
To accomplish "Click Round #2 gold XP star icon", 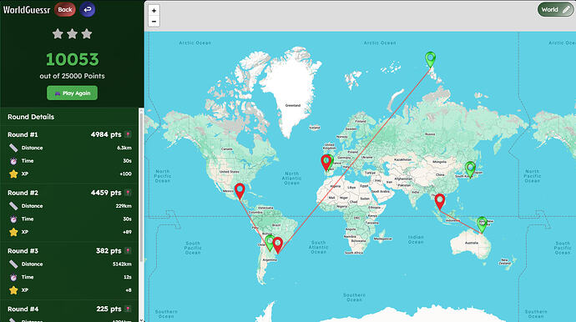I will tap(13, 232).
